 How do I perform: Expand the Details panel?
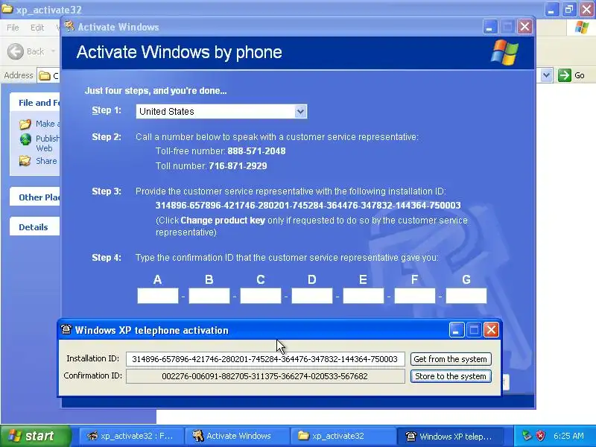[x=35, y=227]
